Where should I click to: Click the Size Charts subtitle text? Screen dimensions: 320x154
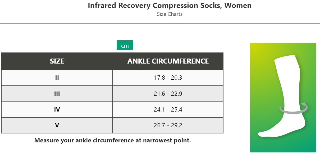coord(170,14)
